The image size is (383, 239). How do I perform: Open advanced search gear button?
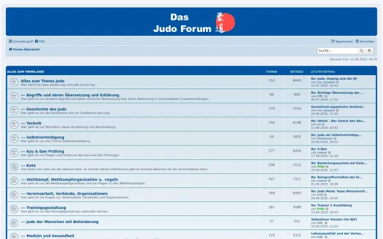point(369,51)
